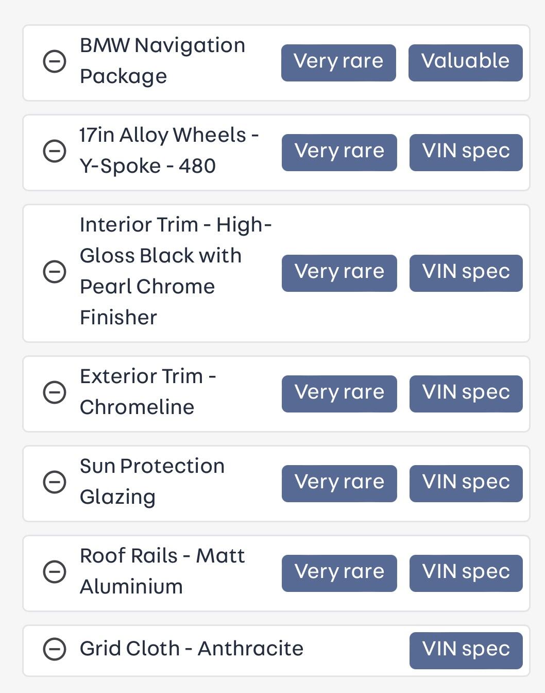Click the minus icon beside Sun Protection Glazing
Viewport: 545px width, 693px height.
click(54, 482)
